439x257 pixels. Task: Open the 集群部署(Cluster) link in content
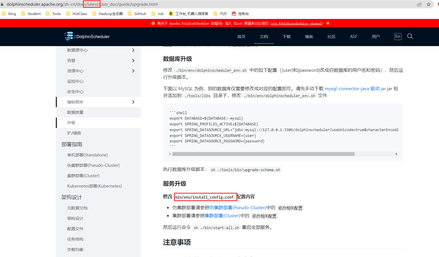point(223,216)
